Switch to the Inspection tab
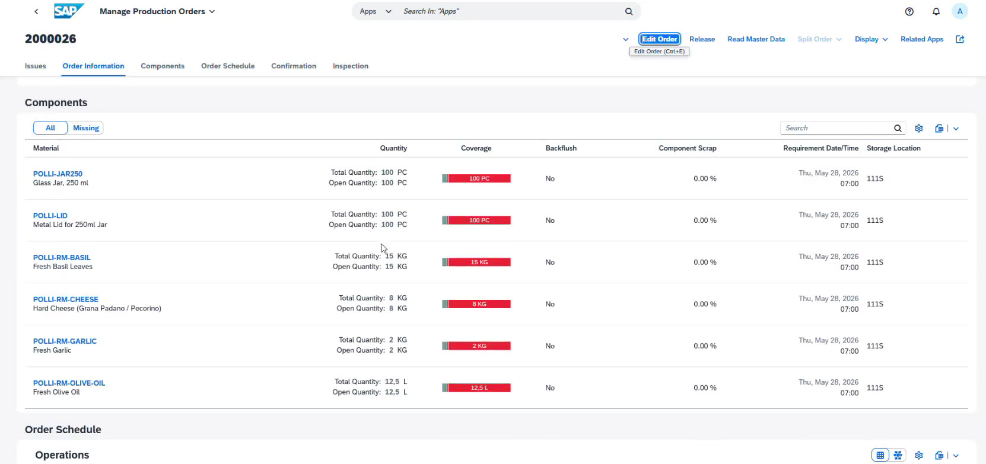986x464 pixels. 351,66
